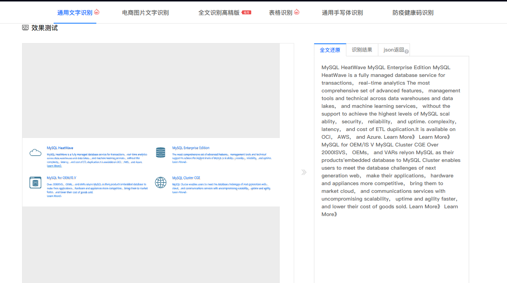Click Learn More under MySQL HeatWave

pos(54,166)
